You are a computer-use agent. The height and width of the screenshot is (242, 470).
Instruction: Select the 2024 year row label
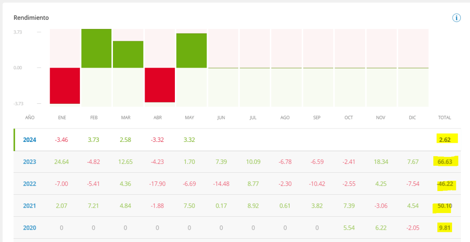(30, 140)
